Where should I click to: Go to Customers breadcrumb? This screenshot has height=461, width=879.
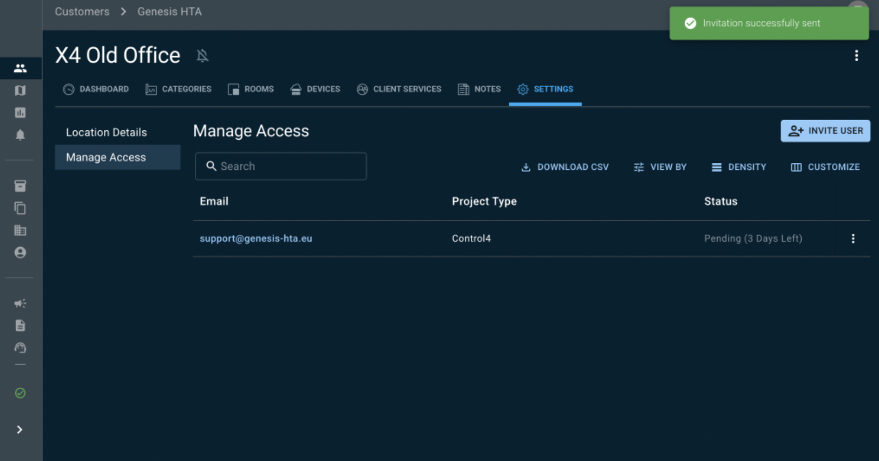point(82,11)
